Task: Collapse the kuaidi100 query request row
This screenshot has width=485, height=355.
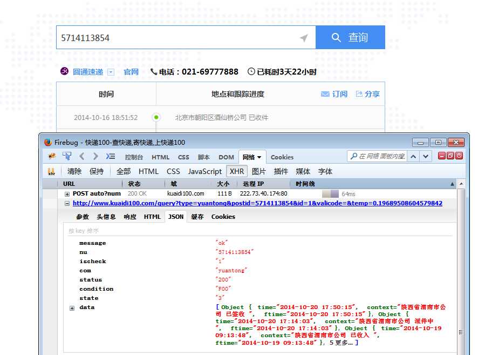Action: pos(67,204)
